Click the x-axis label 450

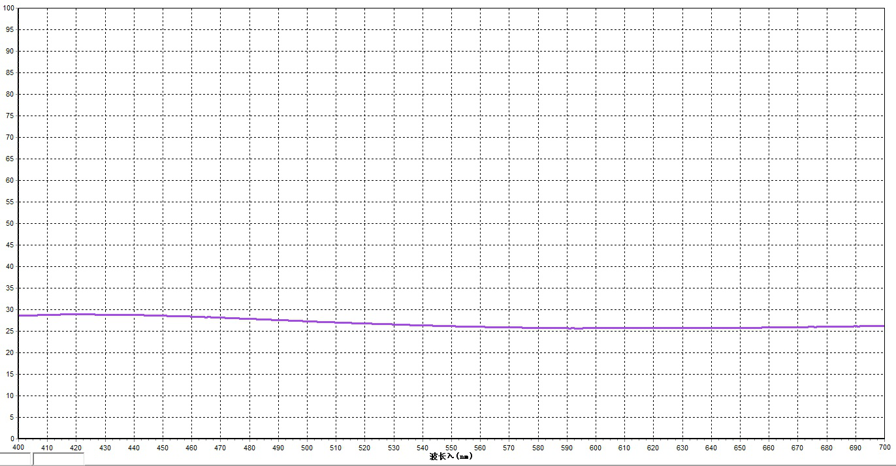click(x=163, y=448)
